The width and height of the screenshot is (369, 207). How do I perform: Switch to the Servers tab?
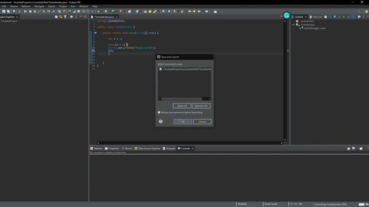coord(127,148)
